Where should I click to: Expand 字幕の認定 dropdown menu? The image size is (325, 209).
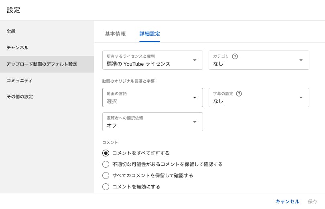click(x=259, y=97)
